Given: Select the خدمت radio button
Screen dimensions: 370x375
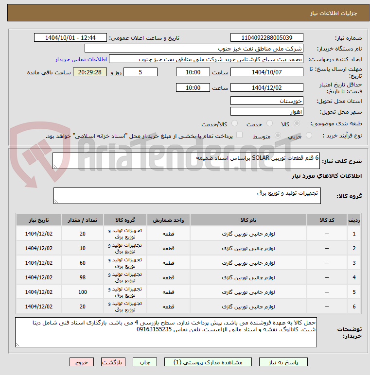Looking at the screenshot, I should 270,123.
